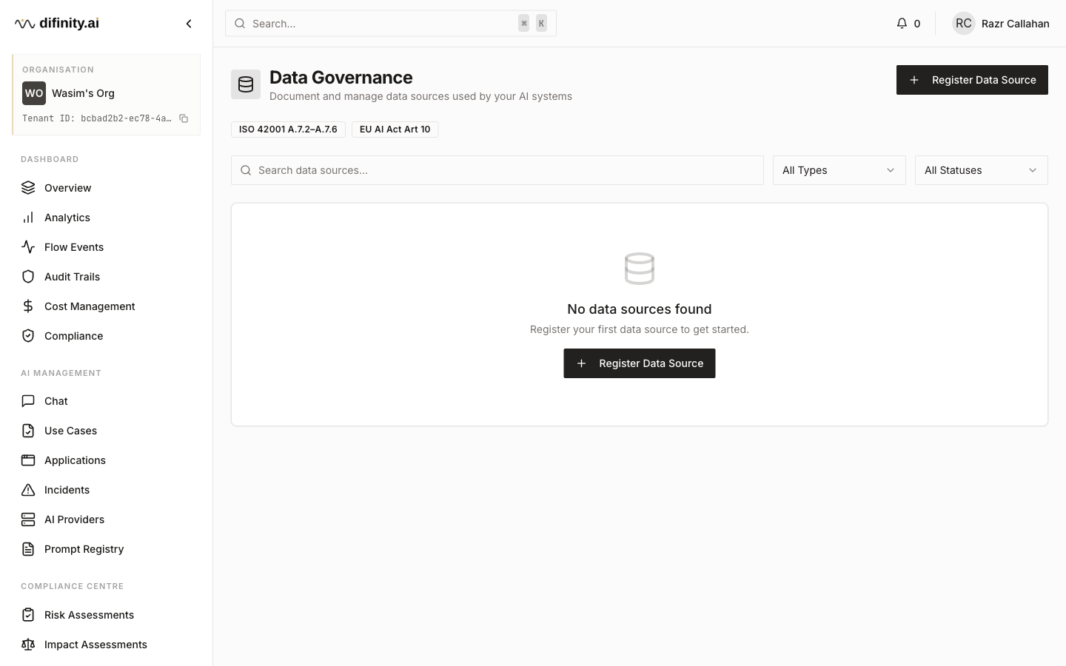The image size is (1066, 666).
Task: Go to Analytics page label
Action: point(67,218)
